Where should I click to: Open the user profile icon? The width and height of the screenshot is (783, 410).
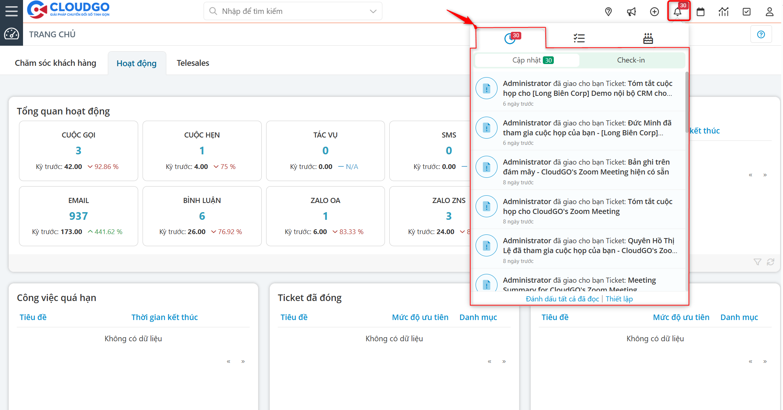[769, 12]
